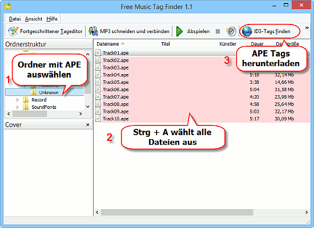Viewport: 314px width, 228px height.
Task: Click the 4:20 duration of Track07.ape
Action: [x=254, y=97]
